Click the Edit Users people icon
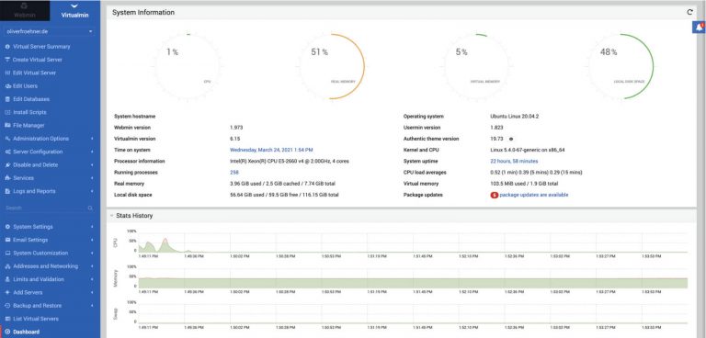Image resolution: width=706 pixels, height=338 pixels. pos(7,86)
